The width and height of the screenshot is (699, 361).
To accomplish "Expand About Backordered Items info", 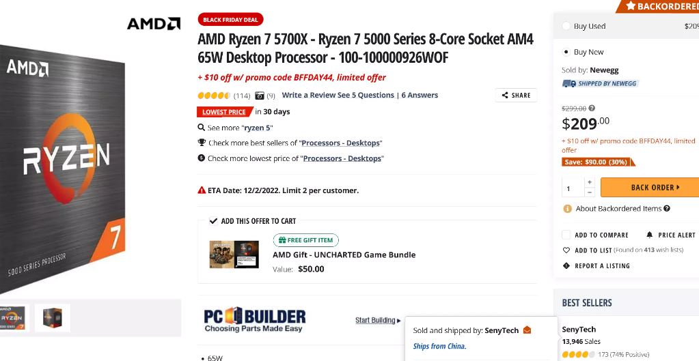I will click(x=666, y=209).
